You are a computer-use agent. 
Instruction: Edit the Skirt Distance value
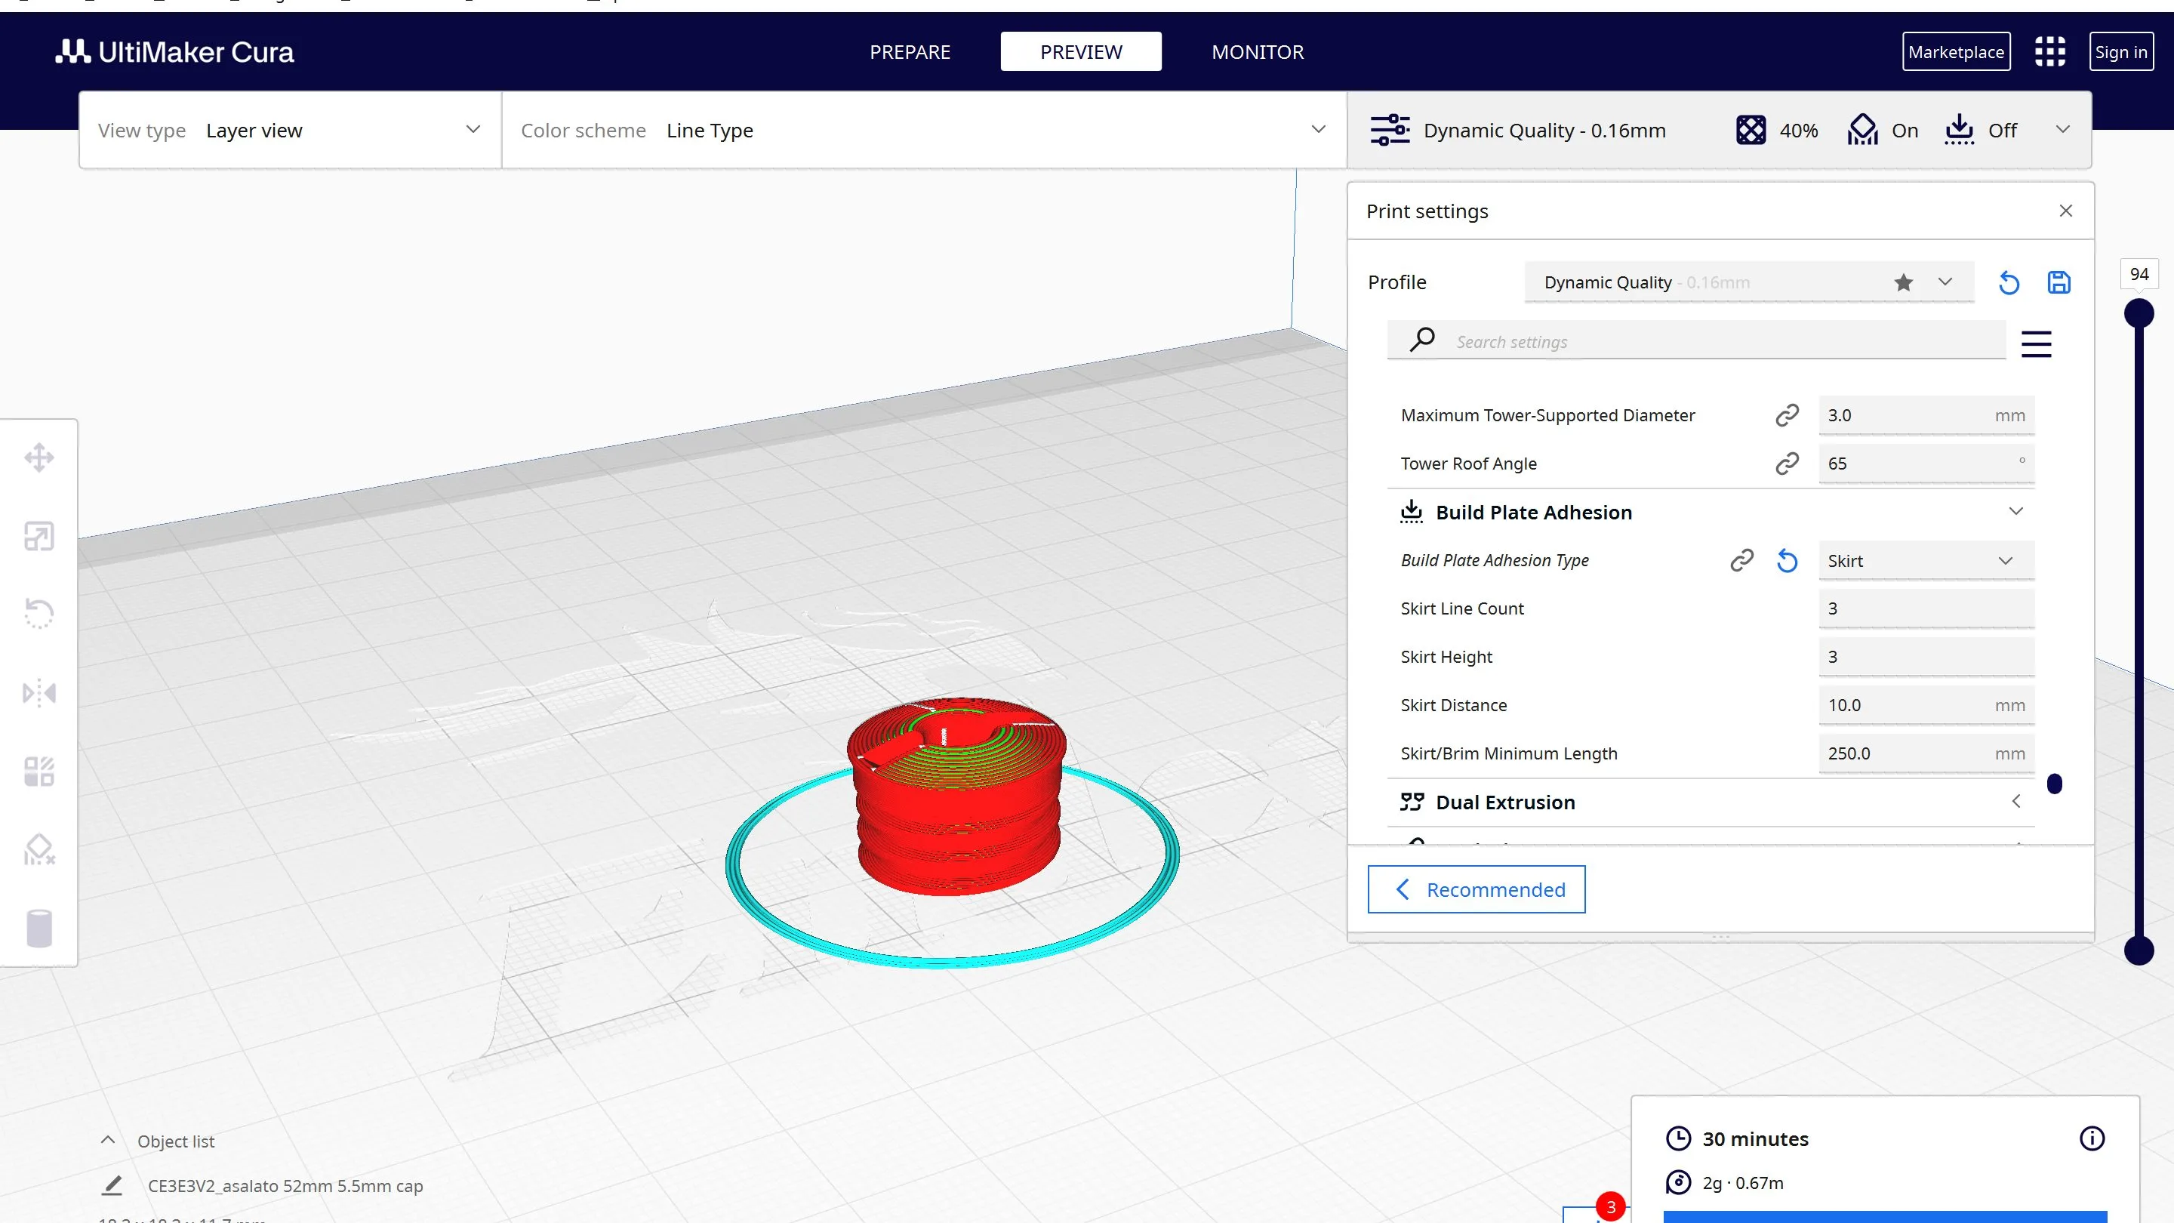click(x=1926, y=705)
